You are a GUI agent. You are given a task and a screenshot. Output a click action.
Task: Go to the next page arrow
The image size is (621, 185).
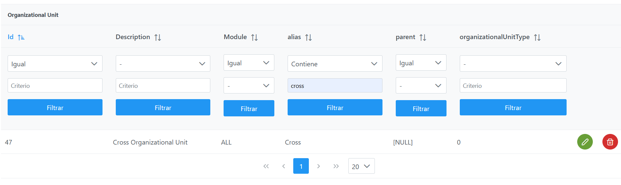click(x=318, y=166)
